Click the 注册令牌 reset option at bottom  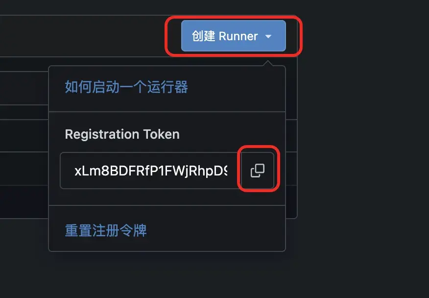(106, 230)
